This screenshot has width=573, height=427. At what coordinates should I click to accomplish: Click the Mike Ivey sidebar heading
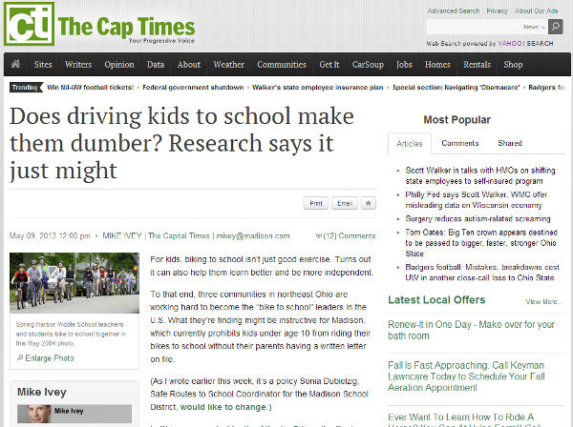(42, 392)
